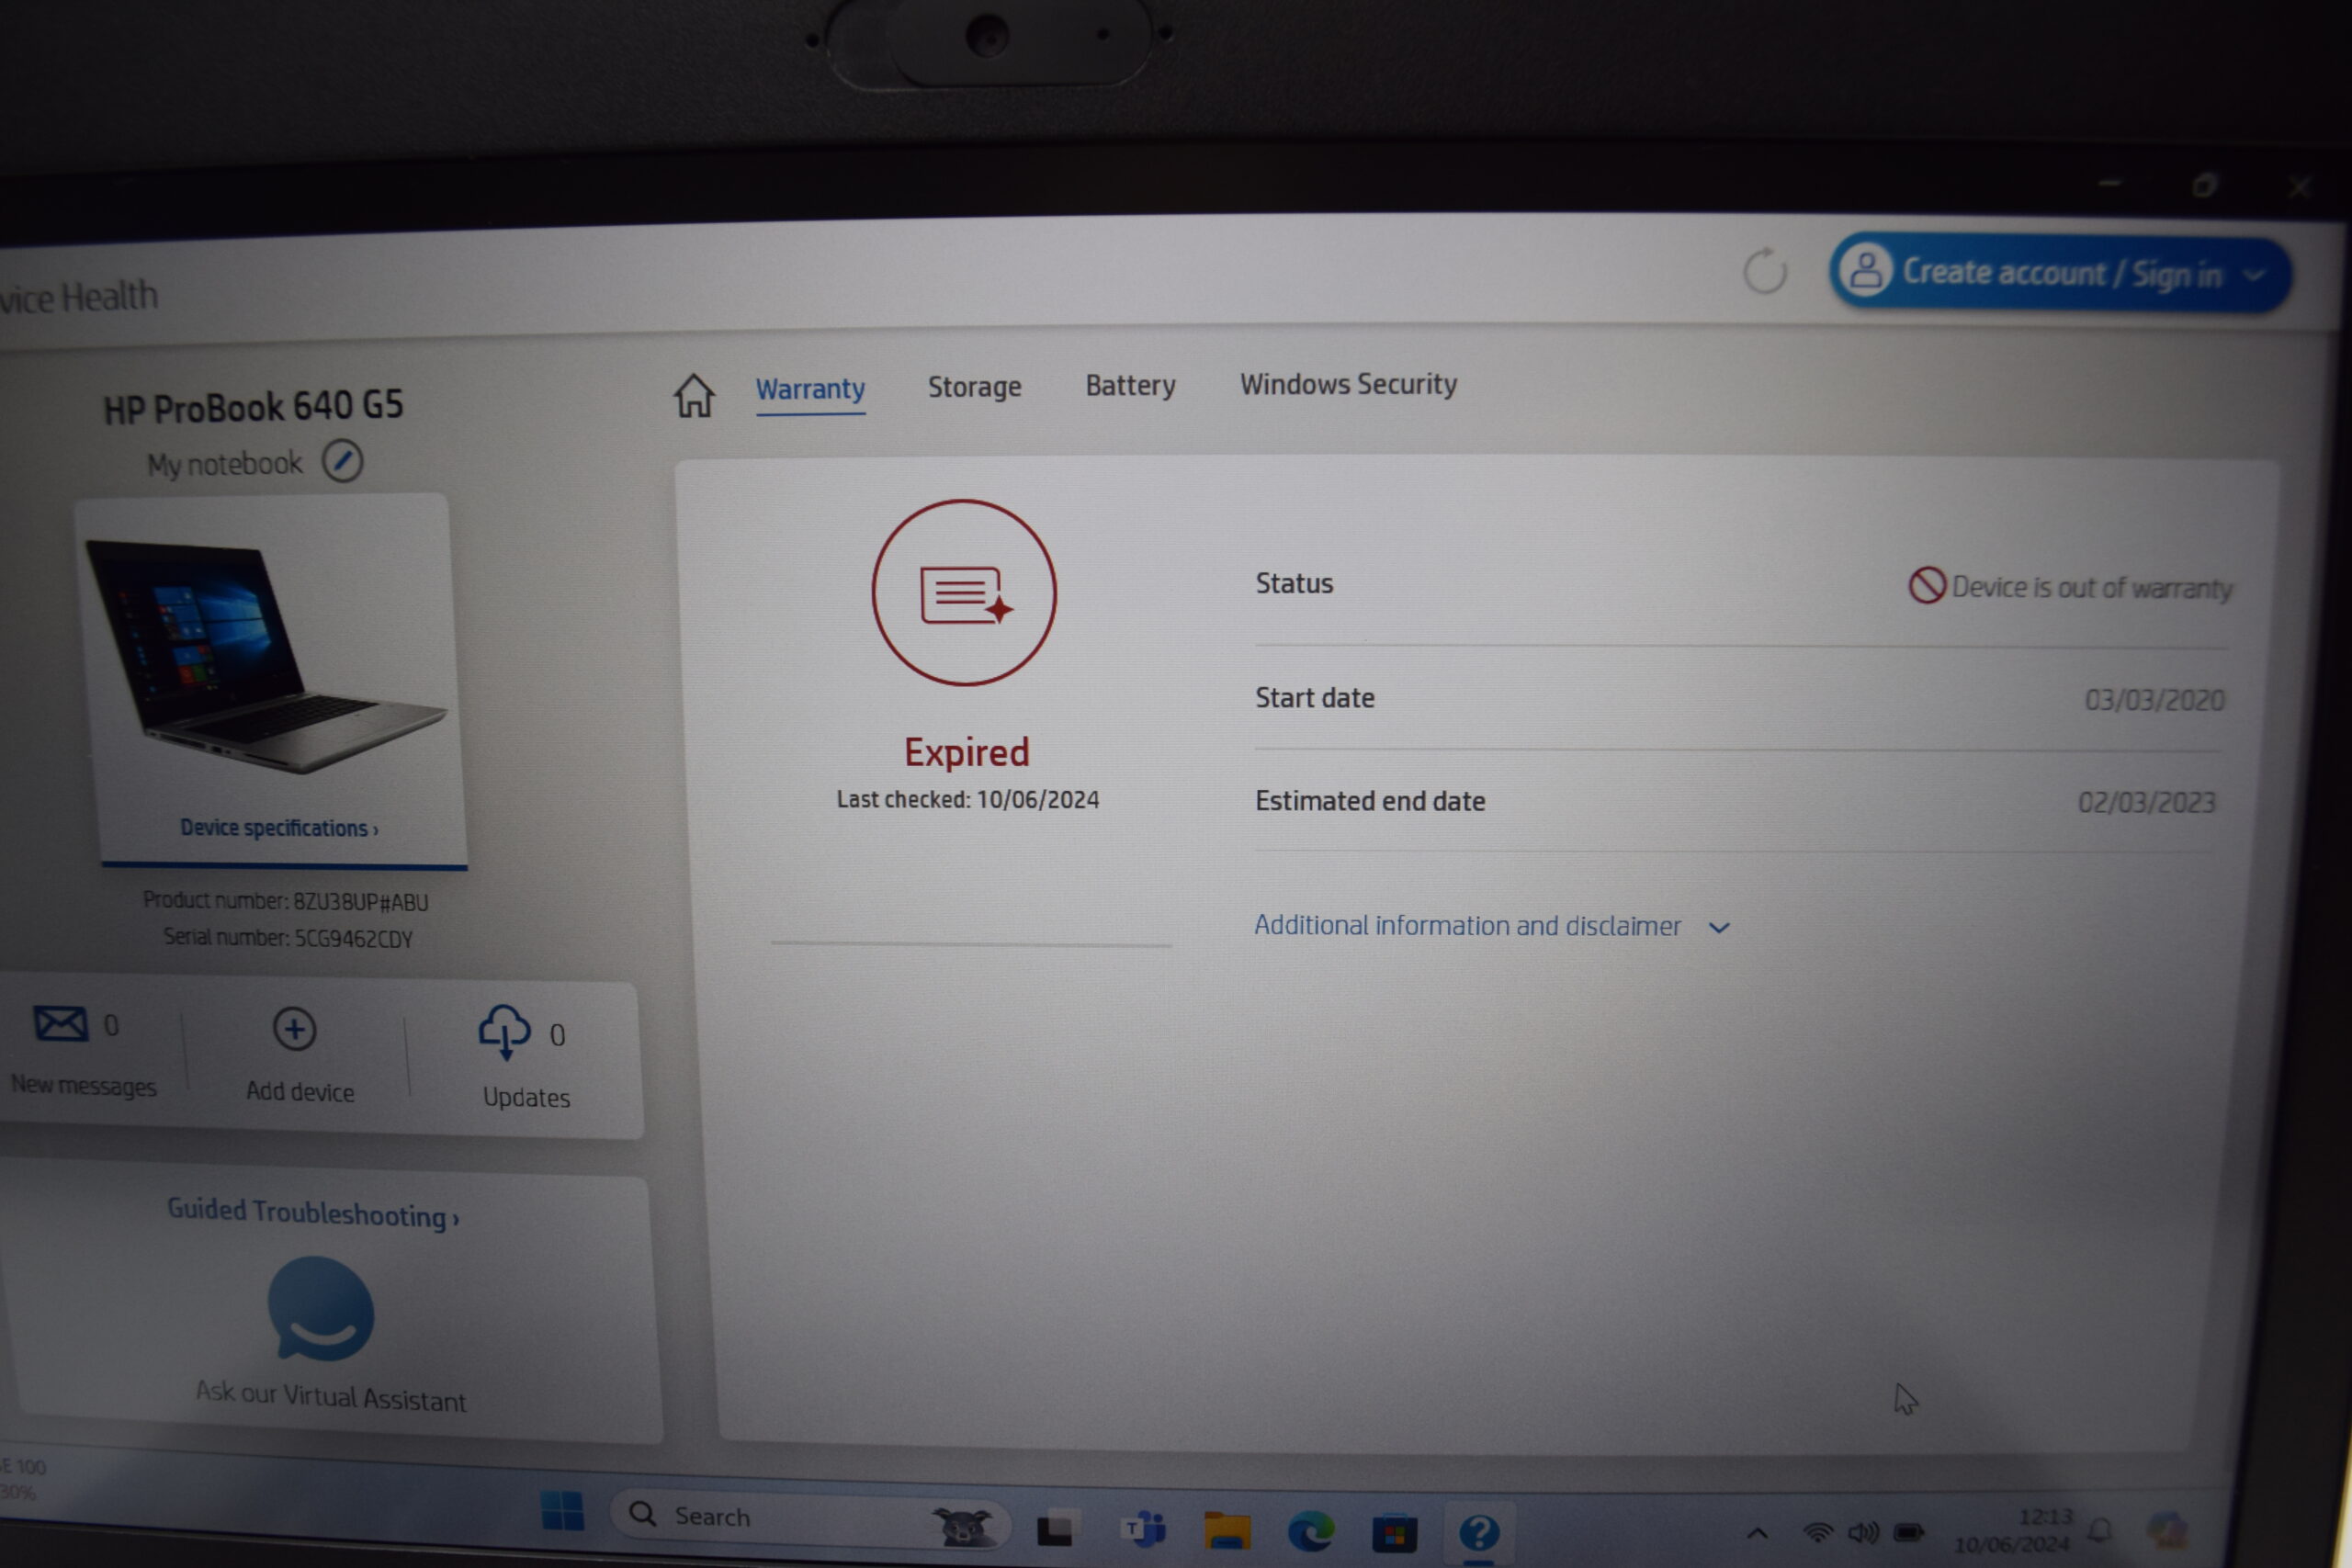The height and width of the screenshot is (1568, 2352).
Task: Click Last checked: 10/06/2024 text
Action: 968,799
